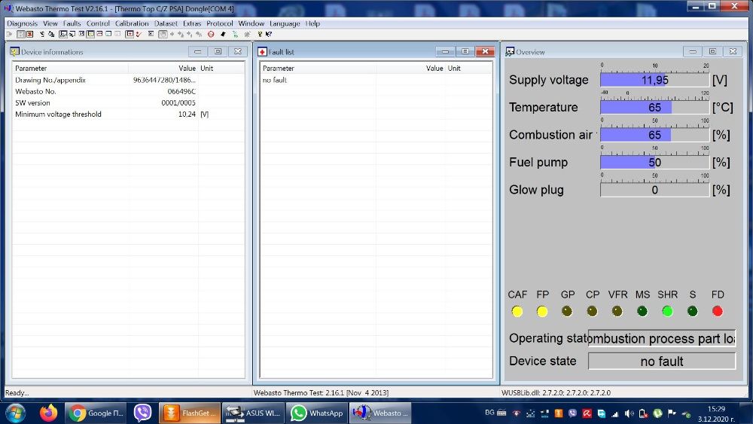
Task: Minimize the Device informations child window
Action: click(197, 51)
